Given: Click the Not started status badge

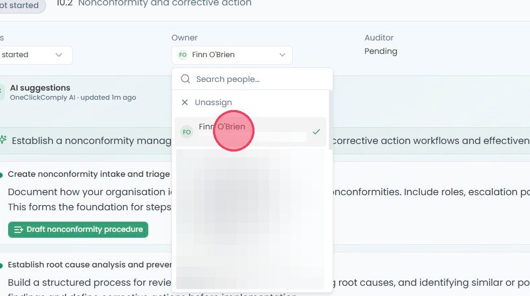Looking at the screenshot, I should [22, 5].
